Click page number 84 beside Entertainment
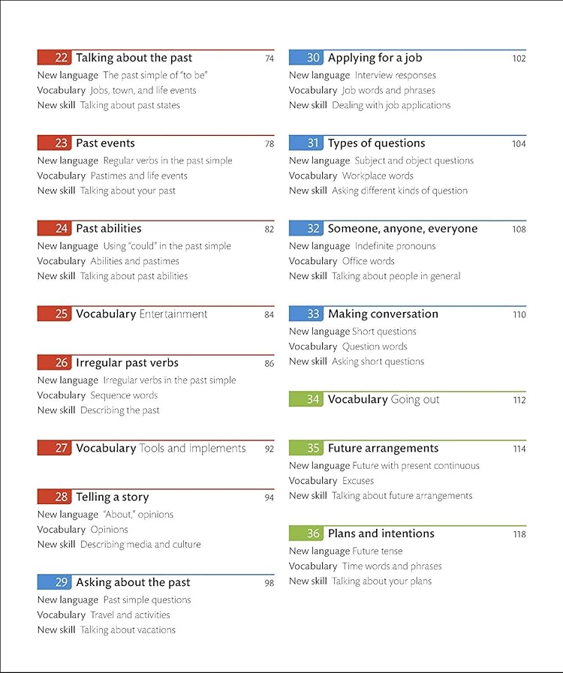Screen dimensions: 563x673 click(269, 315)
